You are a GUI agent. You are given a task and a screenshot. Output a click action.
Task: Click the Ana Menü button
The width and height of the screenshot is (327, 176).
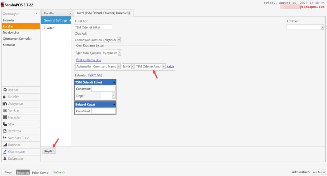[319, 172]
